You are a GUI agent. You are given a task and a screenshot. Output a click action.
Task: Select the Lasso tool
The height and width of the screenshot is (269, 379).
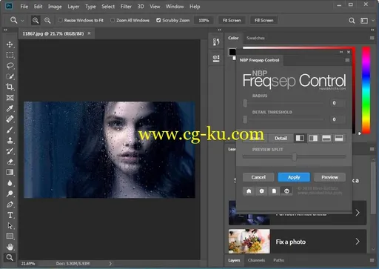[10, 66]
